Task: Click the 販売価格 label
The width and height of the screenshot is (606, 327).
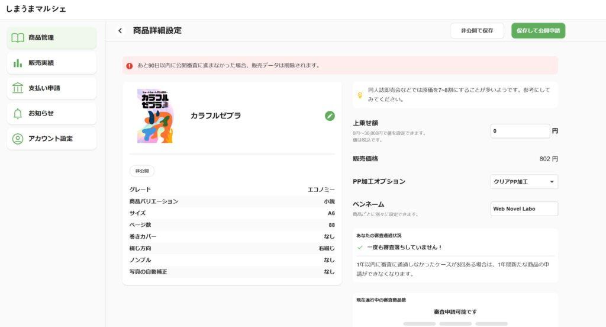Action: [x=365, y=159]
